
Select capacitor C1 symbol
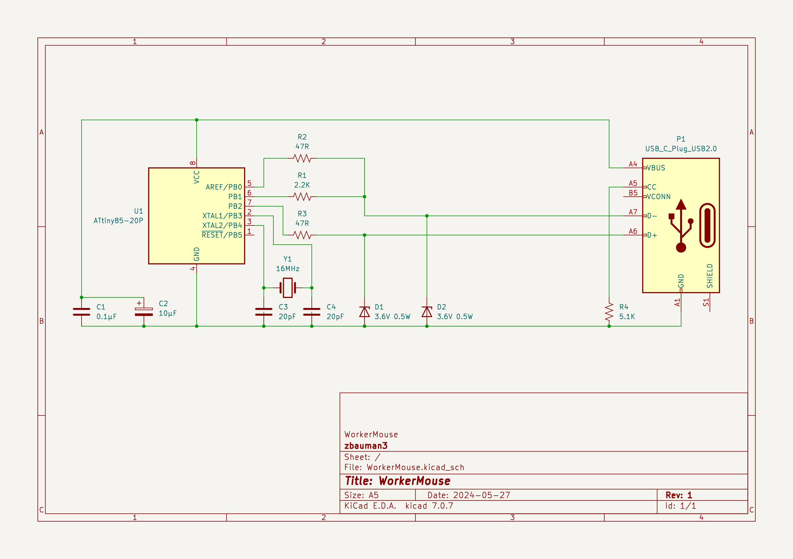pyautogui.click(x=82, y=311)
